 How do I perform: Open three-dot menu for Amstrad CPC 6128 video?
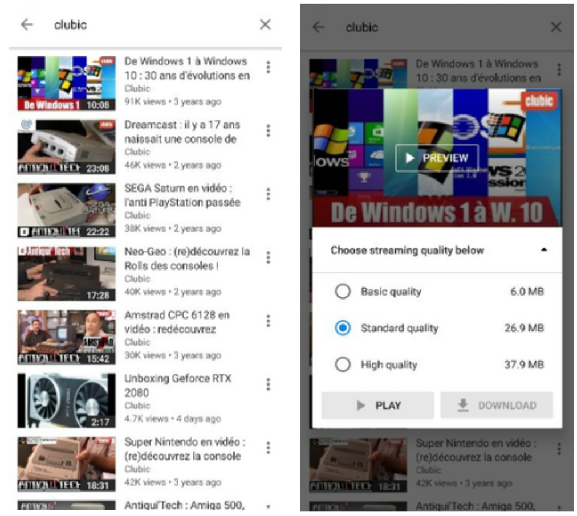click(268, 321)
